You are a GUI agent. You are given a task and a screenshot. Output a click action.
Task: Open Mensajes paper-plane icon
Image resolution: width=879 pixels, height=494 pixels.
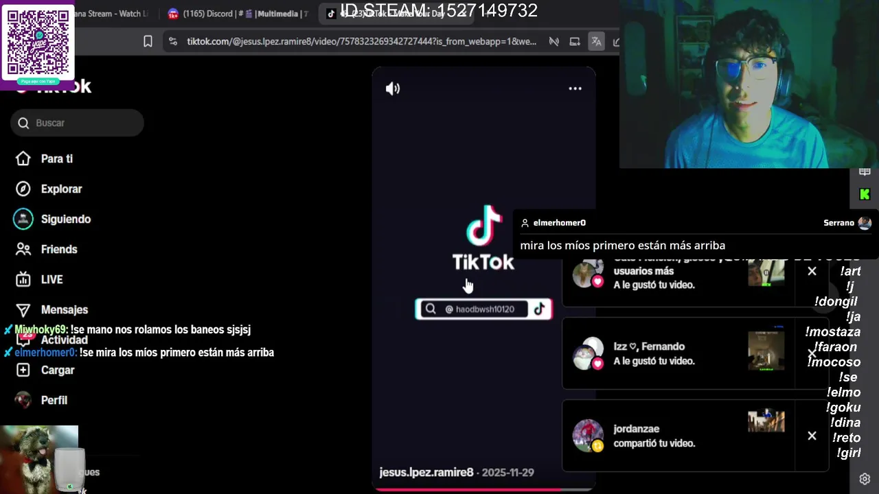[x=23, y=309]
